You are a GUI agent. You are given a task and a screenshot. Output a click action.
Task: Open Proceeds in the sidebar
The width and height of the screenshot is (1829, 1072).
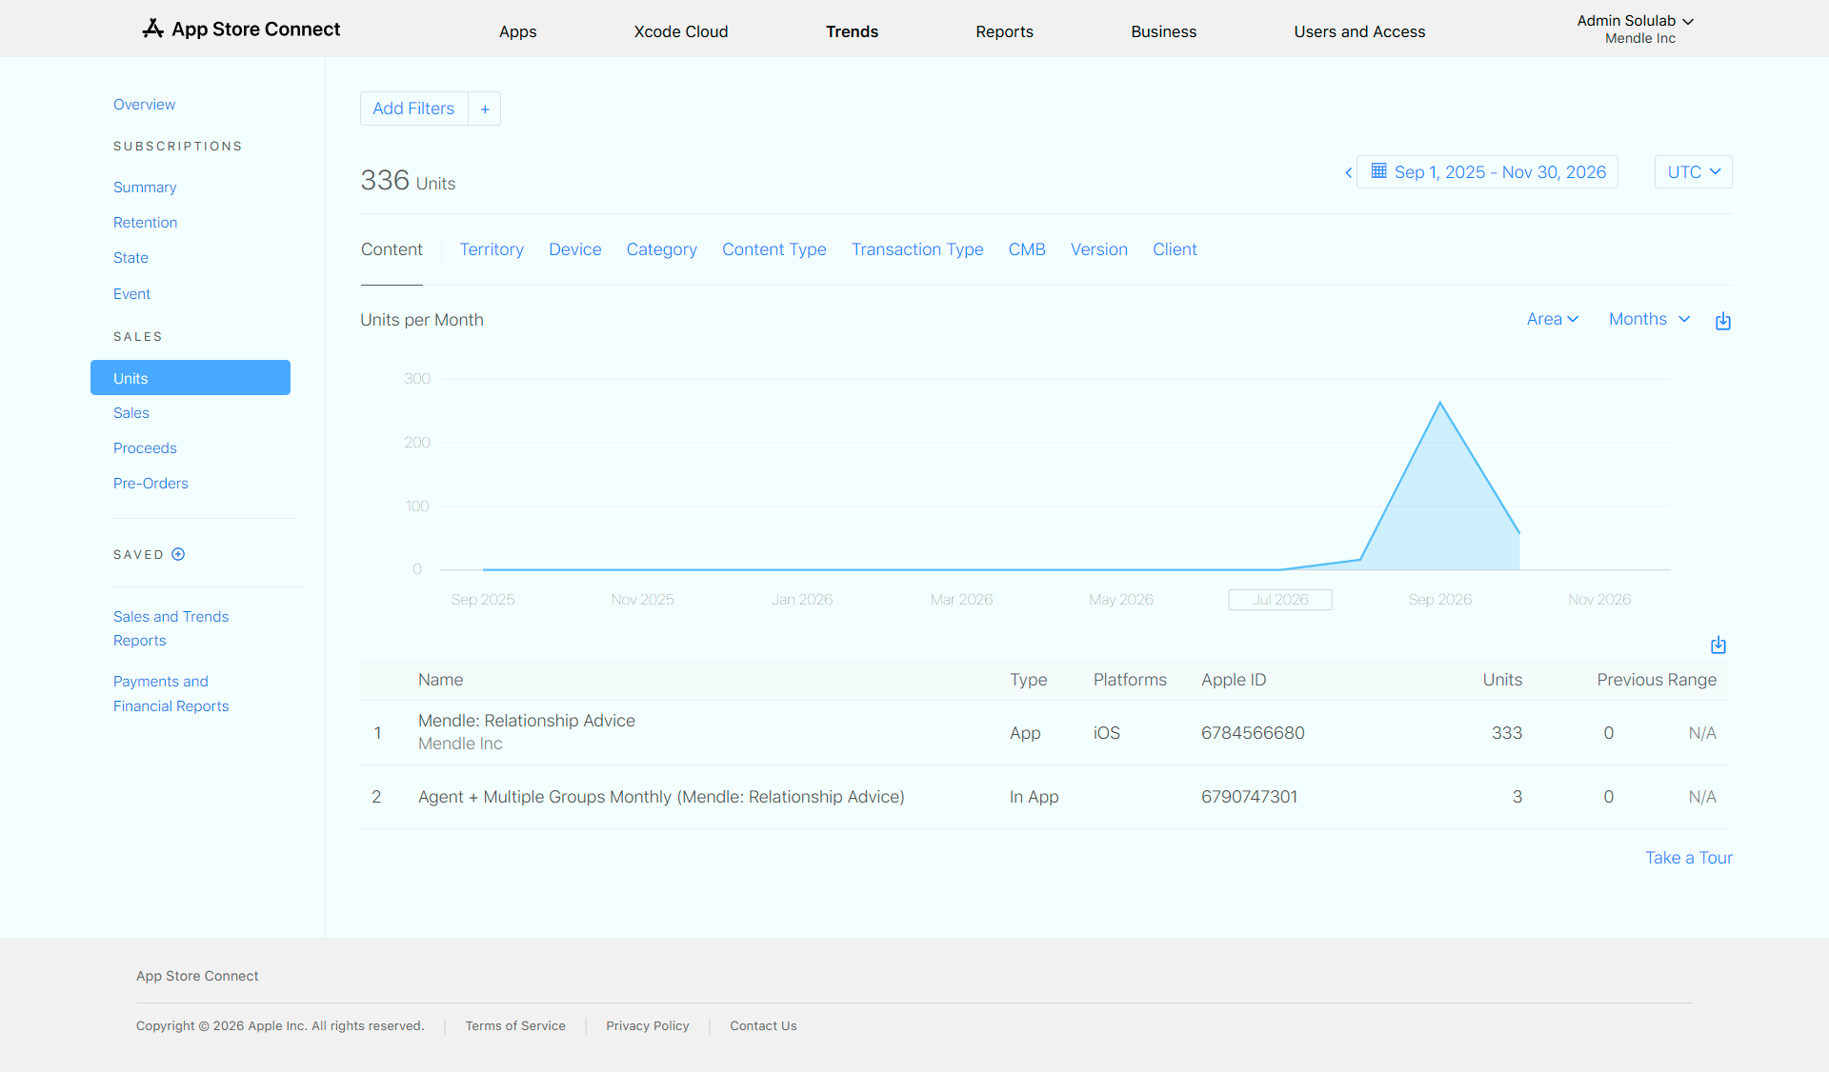coord(145,448)
